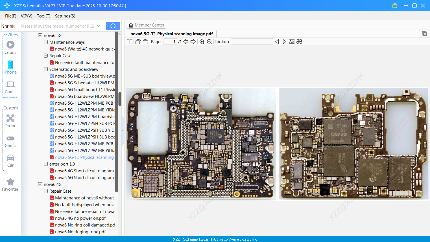This screenshot has width=430, height=242.
Task: Collapse Schematic and boardview node
Action: coord(46,69)
